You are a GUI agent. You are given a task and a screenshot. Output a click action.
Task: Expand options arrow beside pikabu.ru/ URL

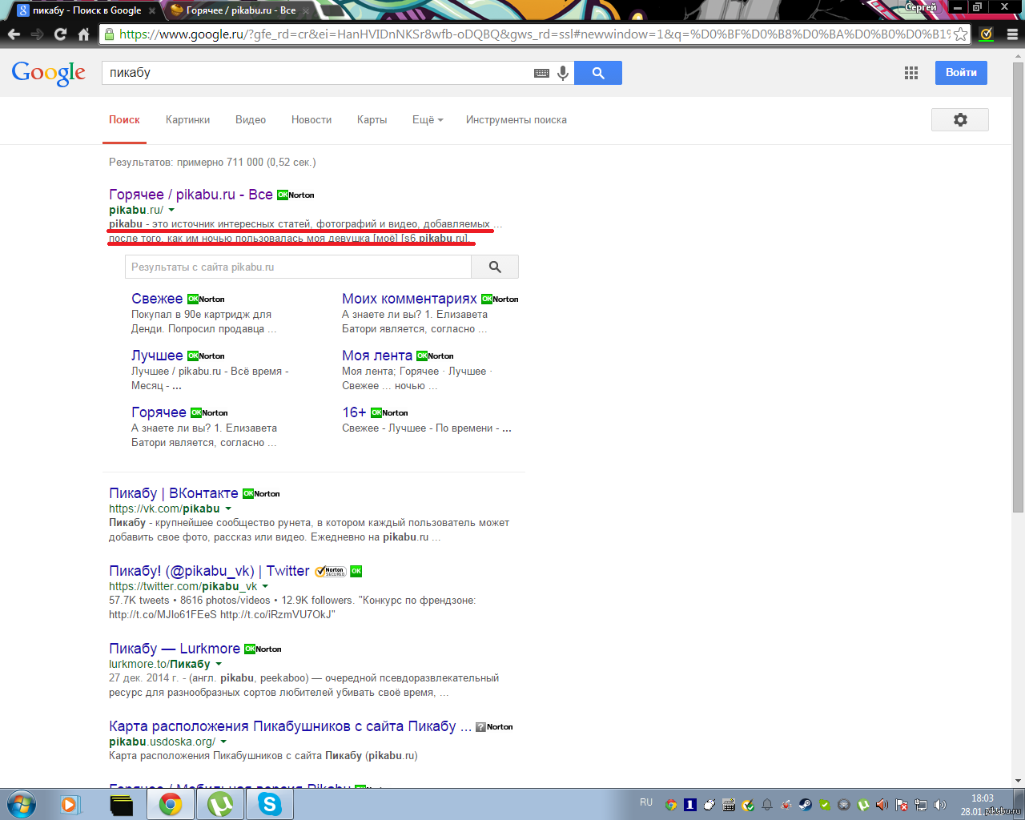click(171, 210)
